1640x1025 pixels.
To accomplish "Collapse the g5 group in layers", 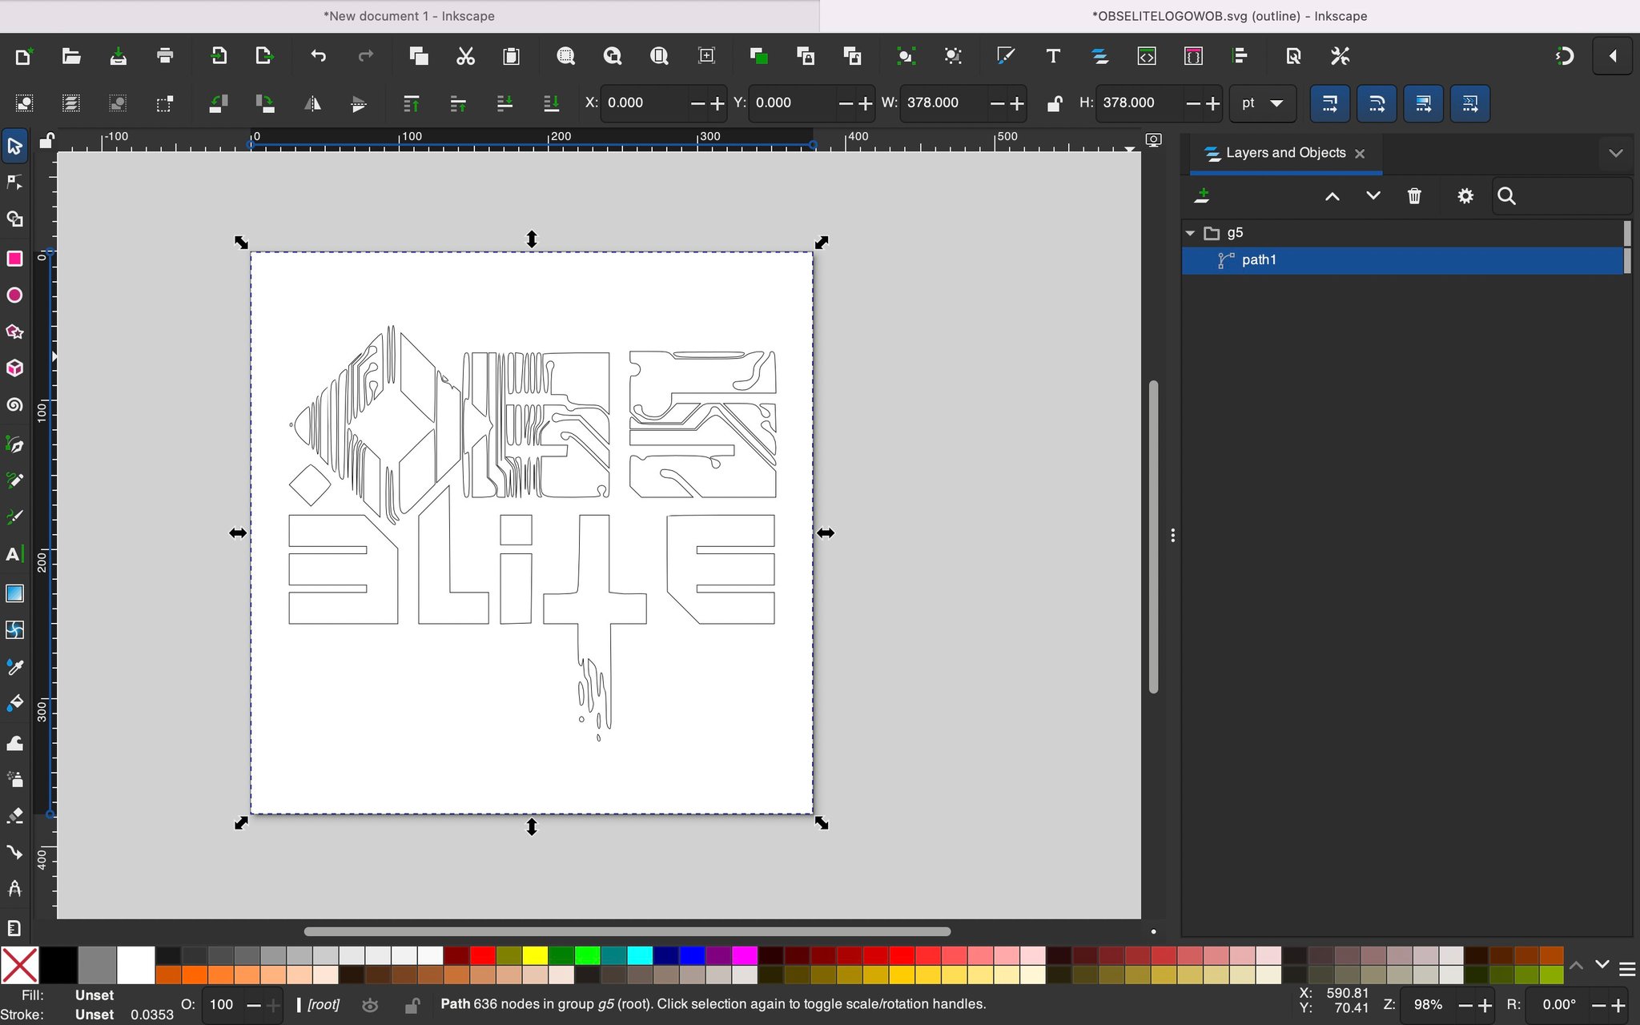I will tap(1190, 233).
